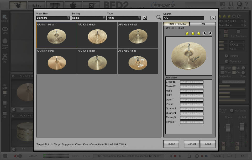Select AFJ Kit 6 Hihat Rude thumbnail
This screenshot has width=252, height=160.
click(x=138, y=61)
